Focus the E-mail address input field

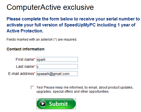click(x=57, y=74)
